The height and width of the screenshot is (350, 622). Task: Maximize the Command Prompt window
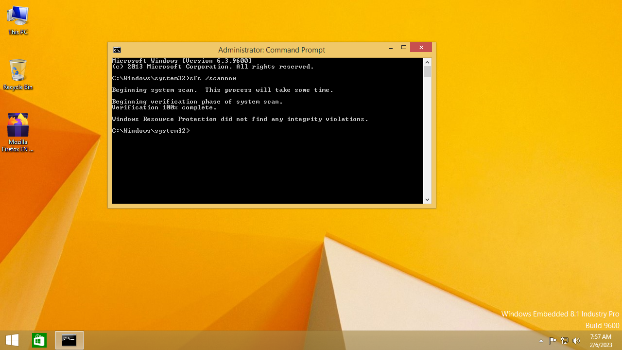403,48
